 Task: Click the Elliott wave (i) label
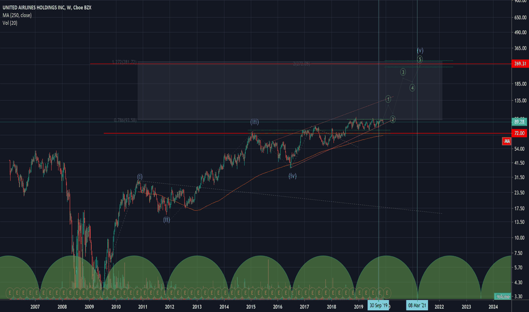click(x=140, y=176)
